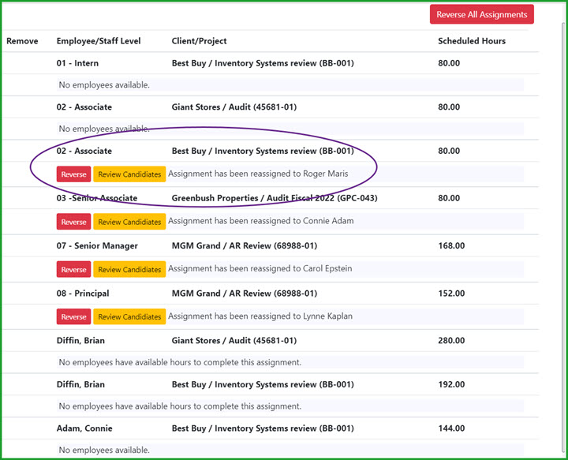The image size is (568, 460).
Task: Click the Reverse All Assignments button
Action: pyautogui.click(x=481, y=14)
